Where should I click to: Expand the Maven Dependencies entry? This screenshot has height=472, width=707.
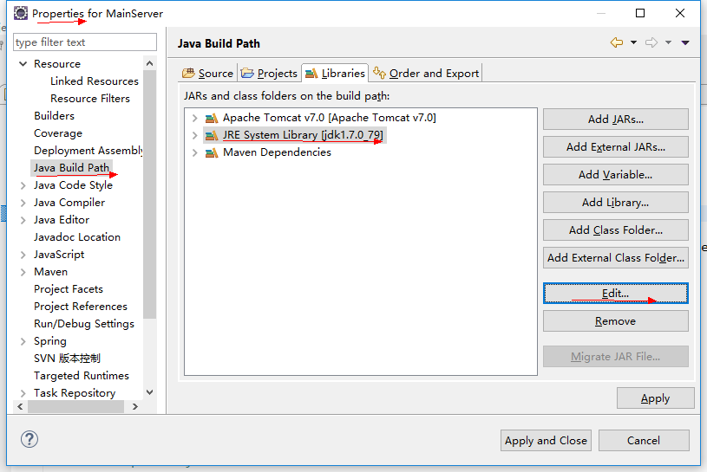195,153
